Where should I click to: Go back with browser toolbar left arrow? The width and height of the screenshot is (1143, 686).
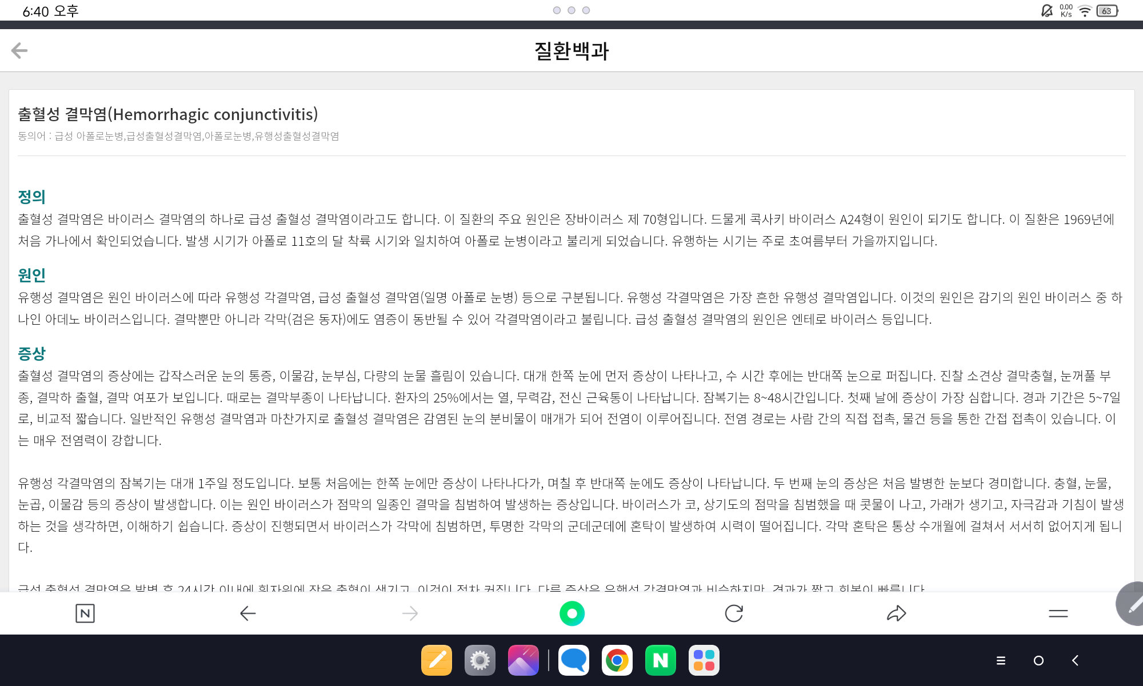[247, 613]
